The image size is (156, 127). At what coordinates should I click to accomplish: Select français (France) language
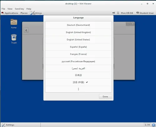[78, 54]
